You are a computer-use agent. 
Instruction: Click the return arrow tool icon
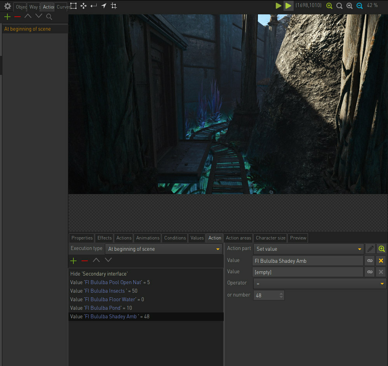tap(94, 6)
